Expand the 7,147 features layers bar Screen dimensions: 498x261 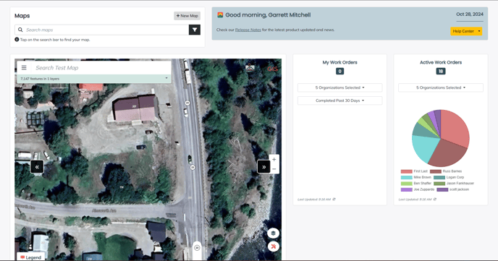point(94,79)
